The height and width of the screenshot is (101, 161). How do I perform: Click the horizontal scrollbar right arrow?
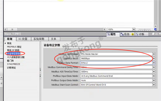[x=104, y=29]
